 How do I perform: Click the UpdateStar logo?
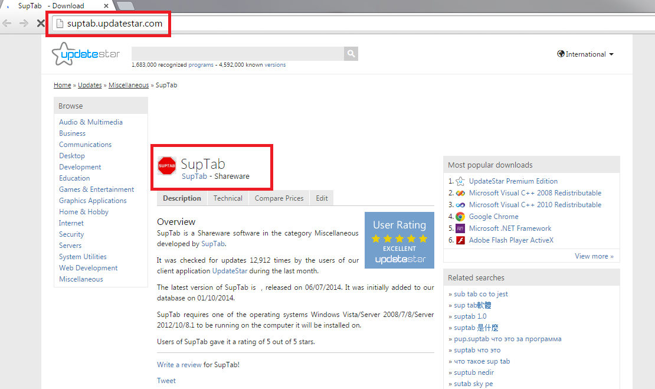(x=86, y=54)
